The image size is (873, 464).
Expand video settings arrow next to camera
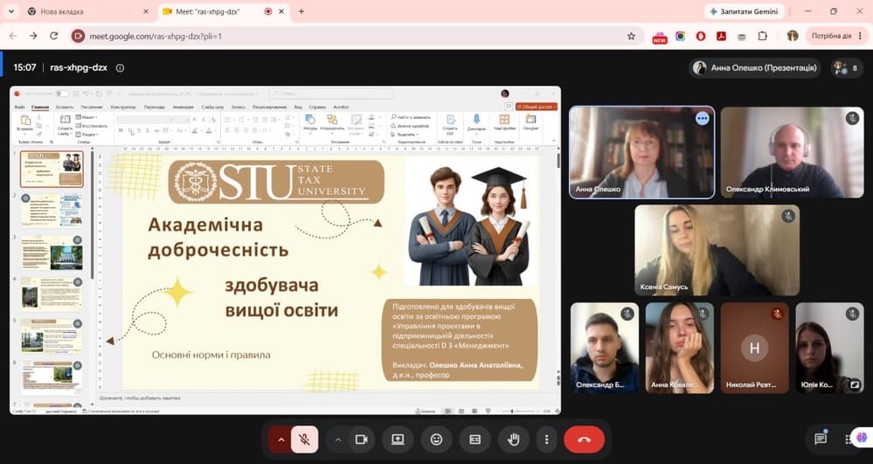click(337, 440)
